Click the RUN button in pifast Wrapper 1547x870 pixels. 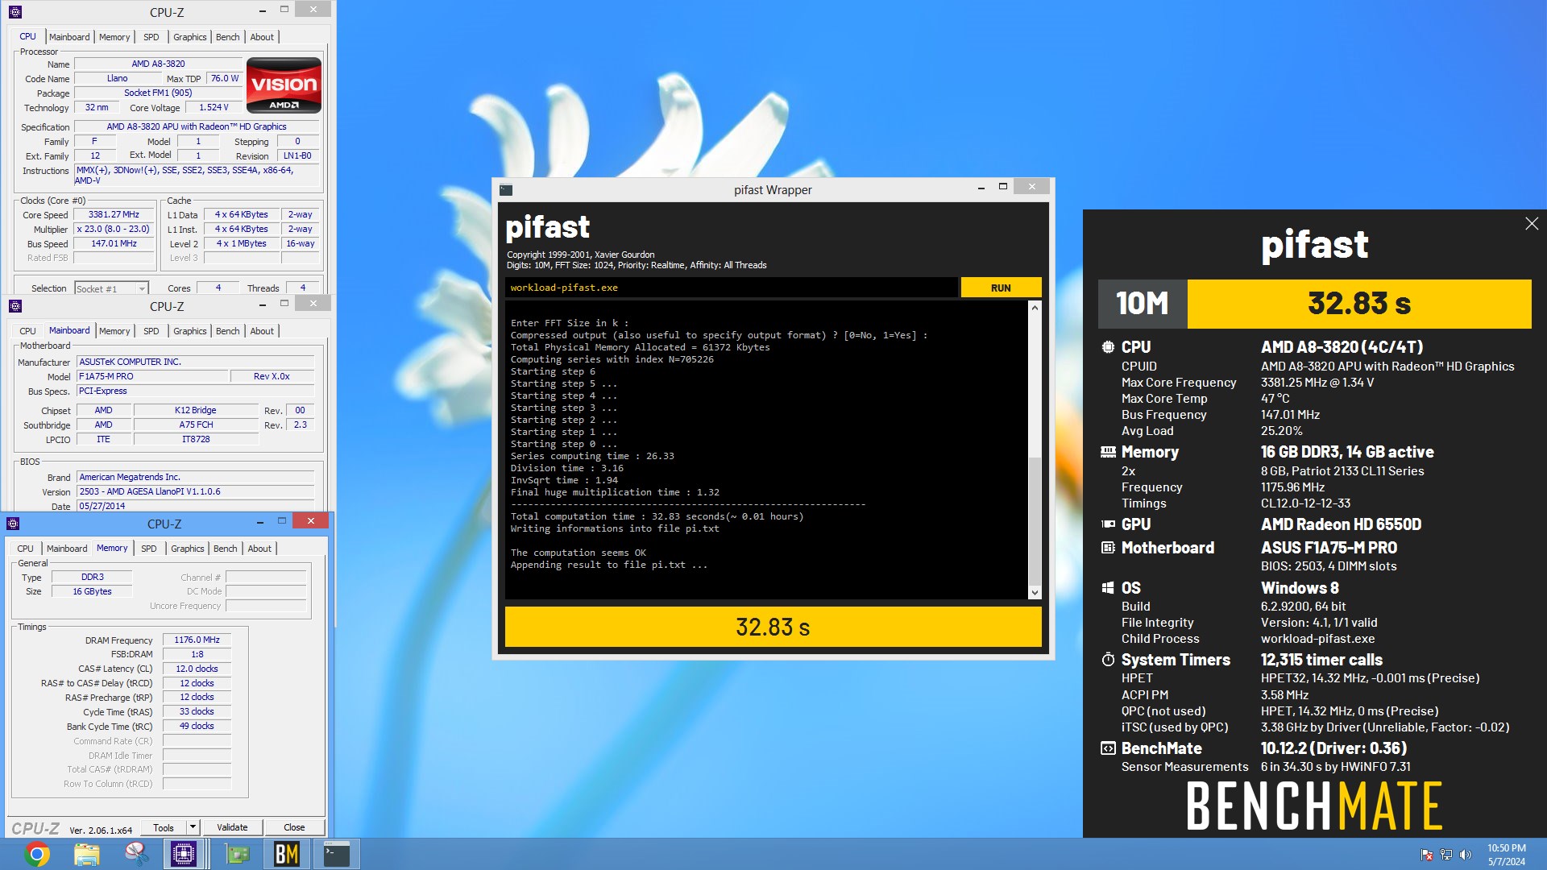click(x=1001, y=288)
